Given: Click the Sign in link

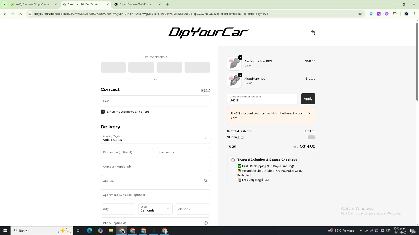Looking at the screenshot, I should 206,90.
